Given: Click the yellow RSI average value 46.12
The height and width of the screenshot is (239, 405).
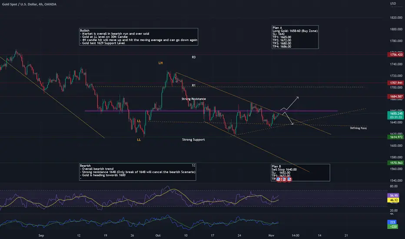Looking at the screenshot, I should (x=393, y=200).
